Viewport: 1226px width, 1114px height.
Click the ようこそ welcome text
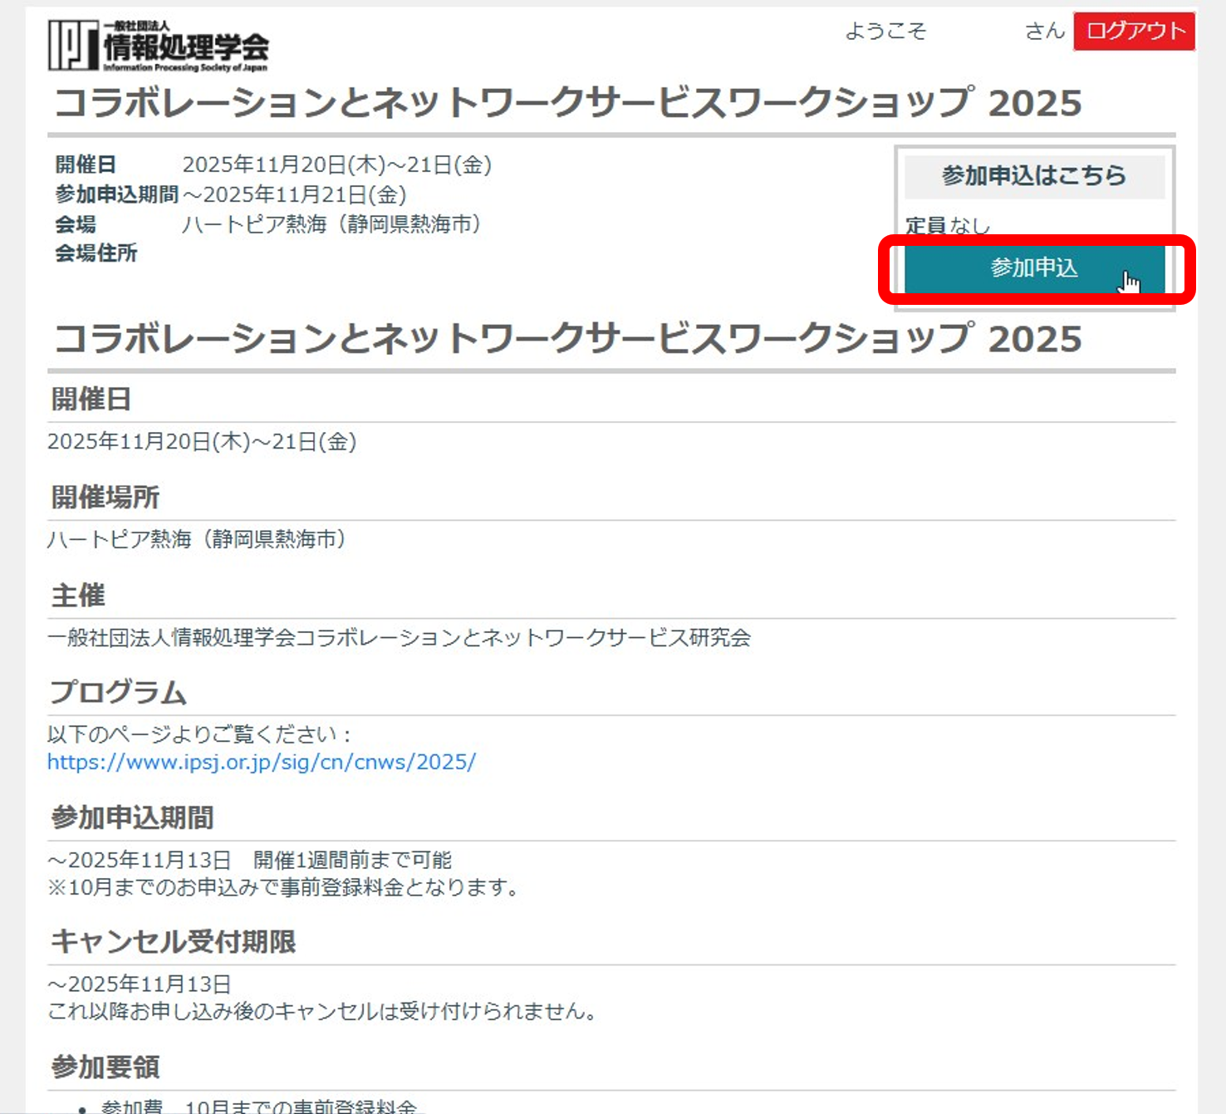click(x=885, y=32)
